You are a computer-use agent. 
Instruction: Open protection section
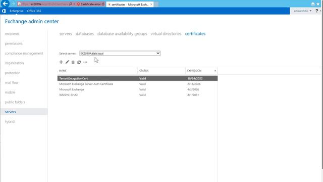(x=13, y=73)
